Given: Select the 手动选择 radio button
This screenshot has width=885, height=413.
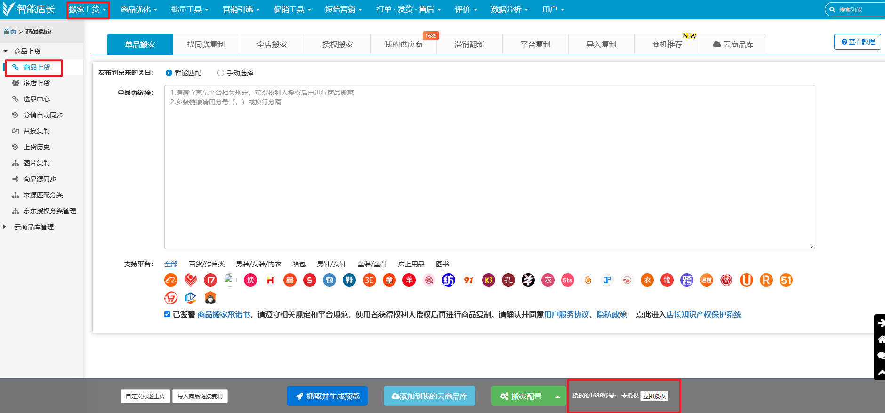Looking at the screenshot, I should click(221, 73).
